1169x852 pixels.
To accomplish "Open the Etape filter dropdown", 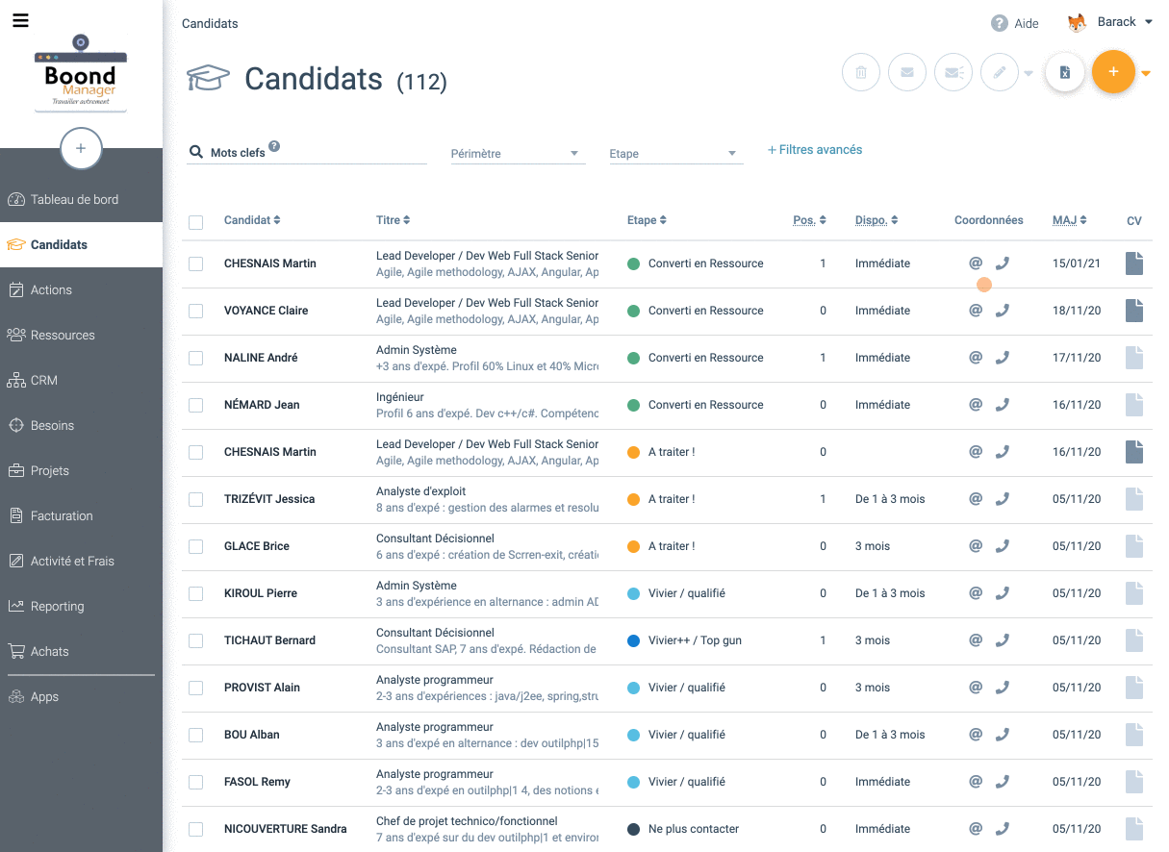I will point(675,154).
